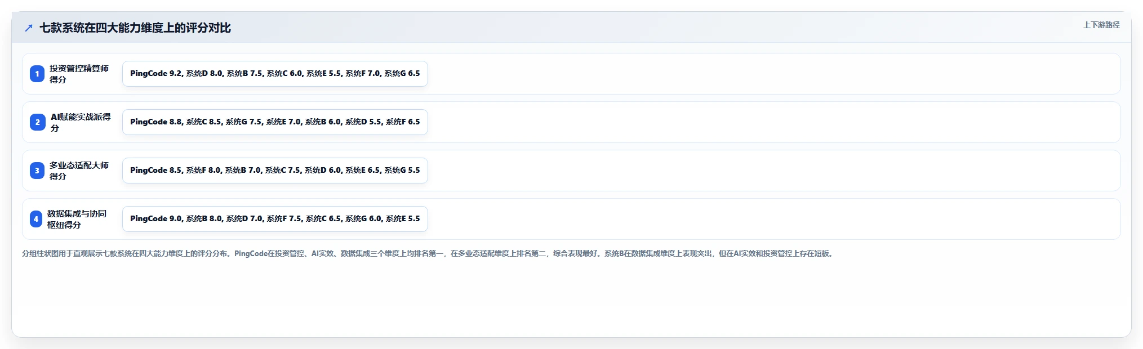This screenshot has height=349, width=1143.
Task: Click the scores box starting PingCode 9.2
Action: (275, 74)
